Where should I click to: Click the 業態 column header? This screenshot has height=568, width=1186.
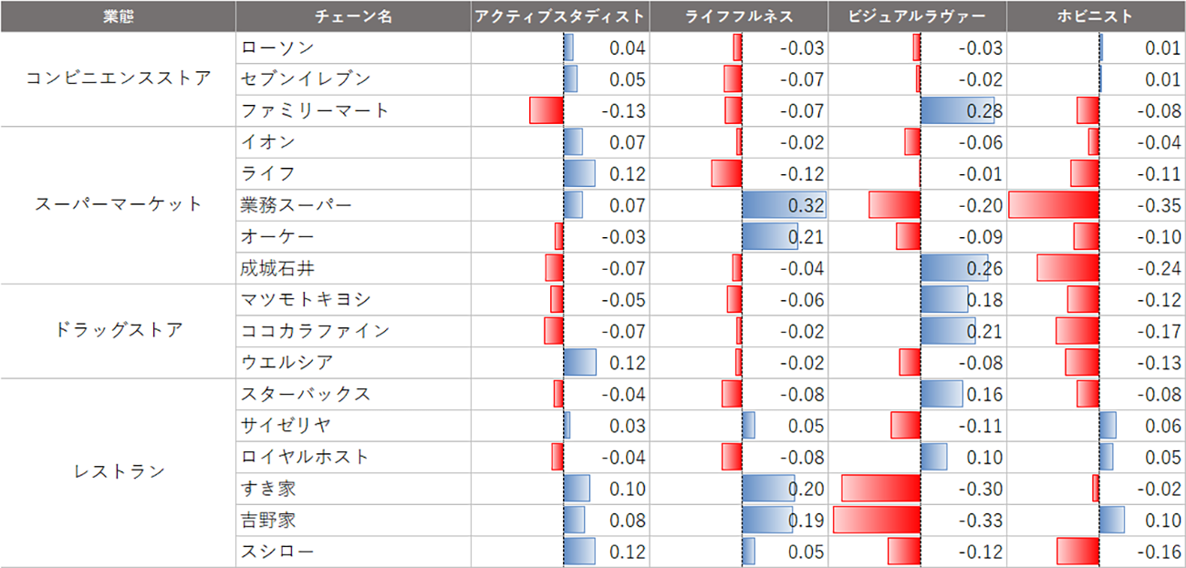point(118,16)
